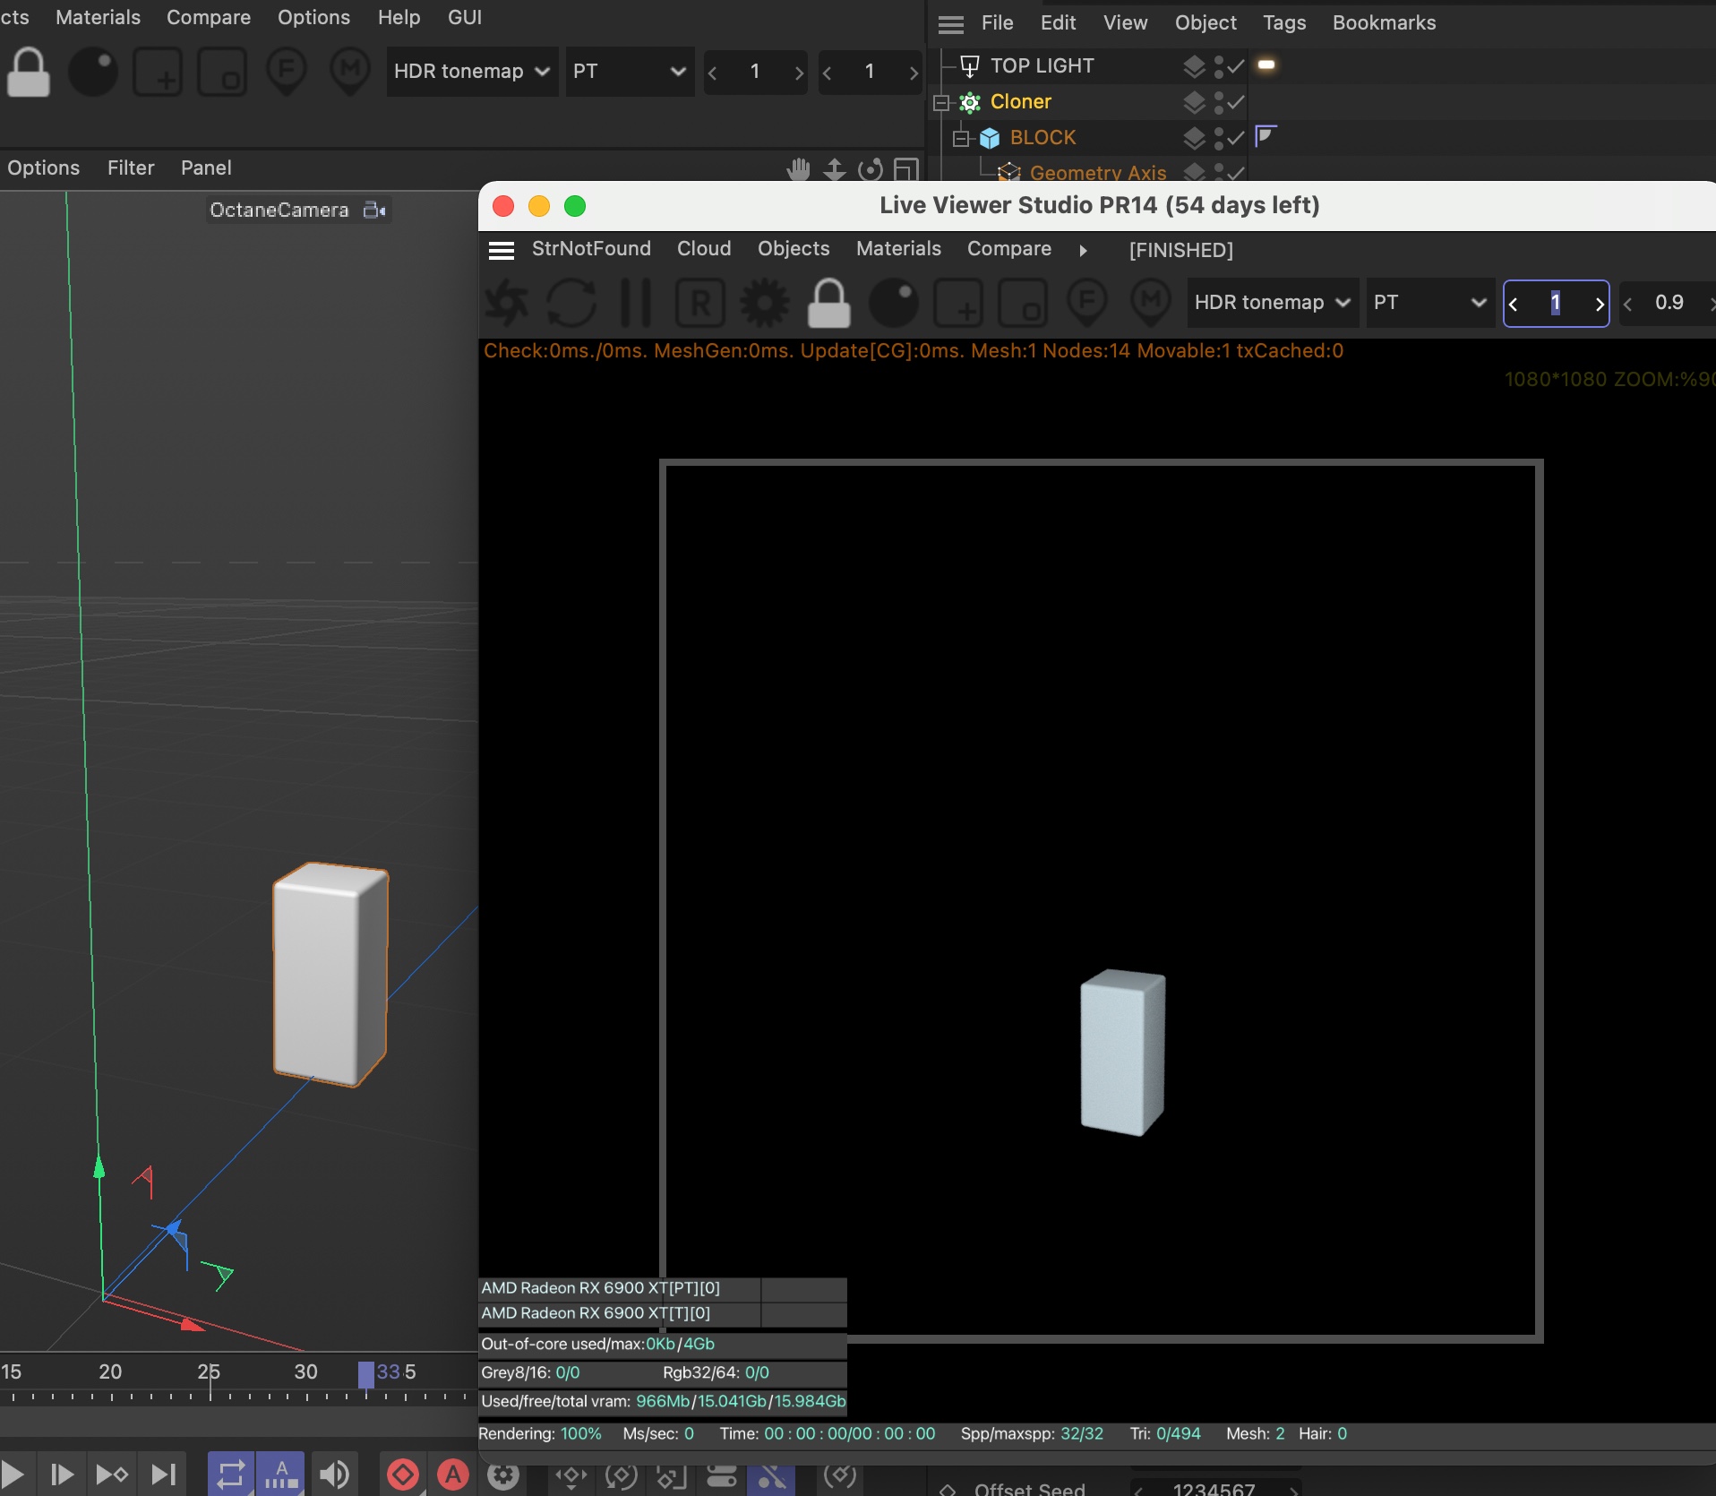
Task: Click the R reset icon in Live Viewer Studio
Action: 700,303
